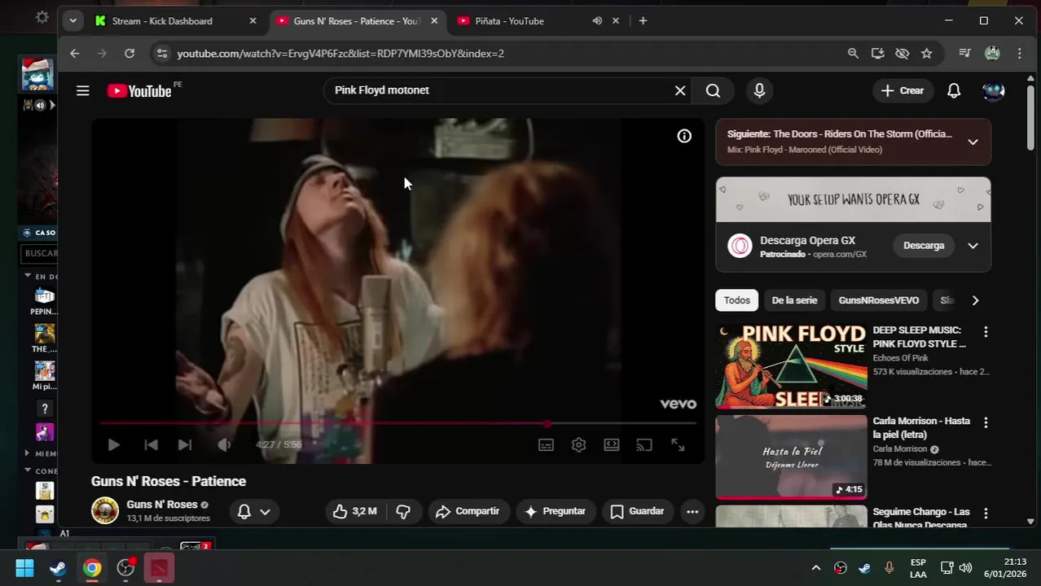Open more actions beside Guardar
1041x586 pixels.
(692, 511)
